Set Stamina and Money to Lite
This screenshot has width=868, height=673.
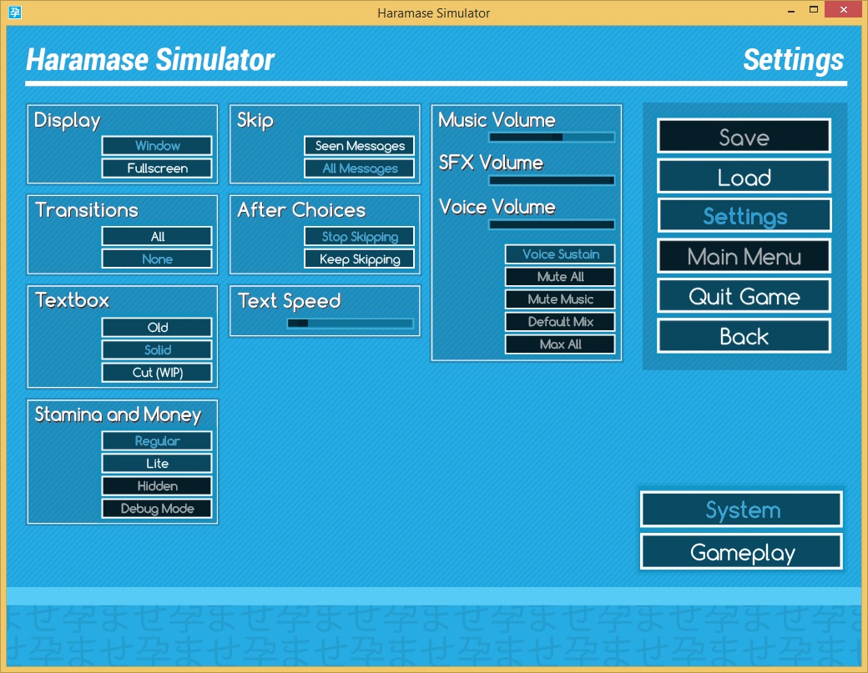(157, 464)
